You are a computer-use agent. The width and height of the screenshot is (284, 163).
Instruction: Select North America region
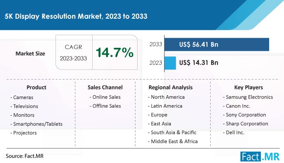(x=166, y=97)
